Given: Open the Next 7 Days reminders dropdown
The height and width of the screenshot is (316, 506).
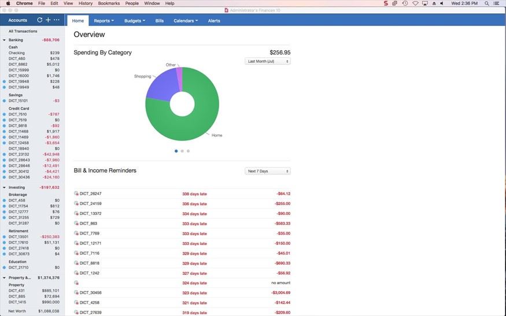Looking at the screenshot, I should 268,171.
